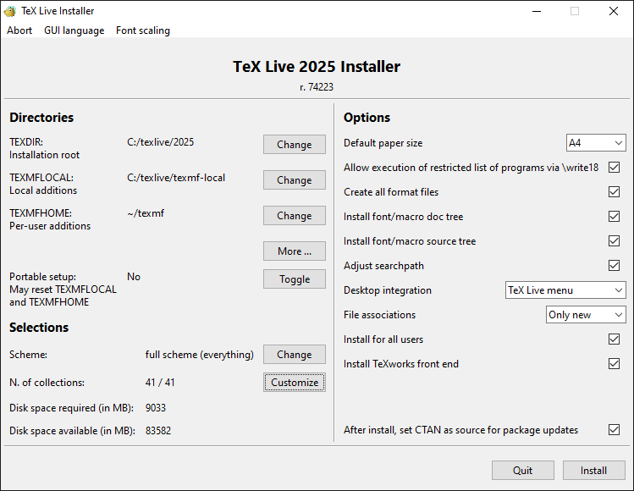
Task: Change the TEXDIR installation root
Action: pyautogui.click(x=294, y=145)
